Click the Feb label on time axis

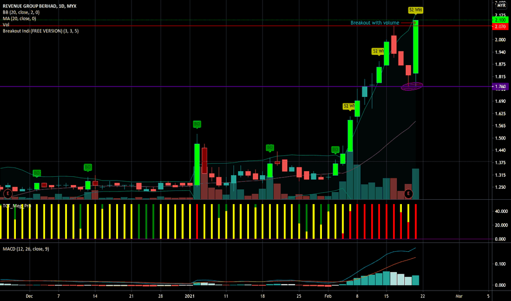328,296
